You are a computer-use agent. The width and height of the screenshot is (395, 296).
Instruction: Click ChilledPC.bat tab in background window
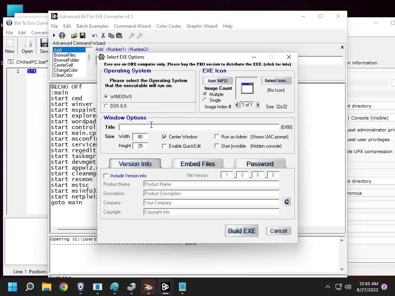[28, 62]
